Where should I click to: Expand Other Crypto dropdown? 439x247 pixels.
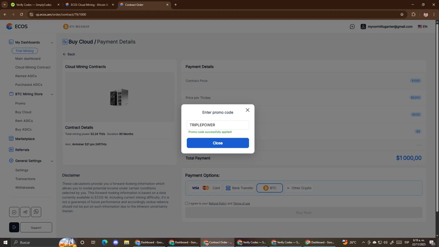tap(299, 188)
